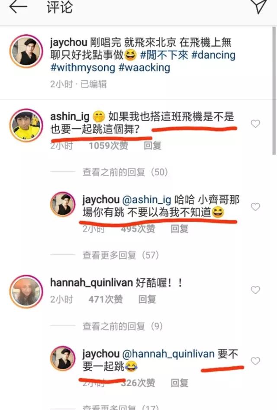Tap the back arrow icon

coord(18,6)
